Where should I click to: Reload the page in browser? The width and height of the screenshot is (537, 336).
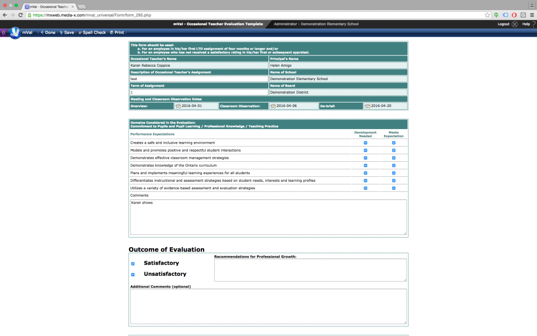tap(21, 15)
